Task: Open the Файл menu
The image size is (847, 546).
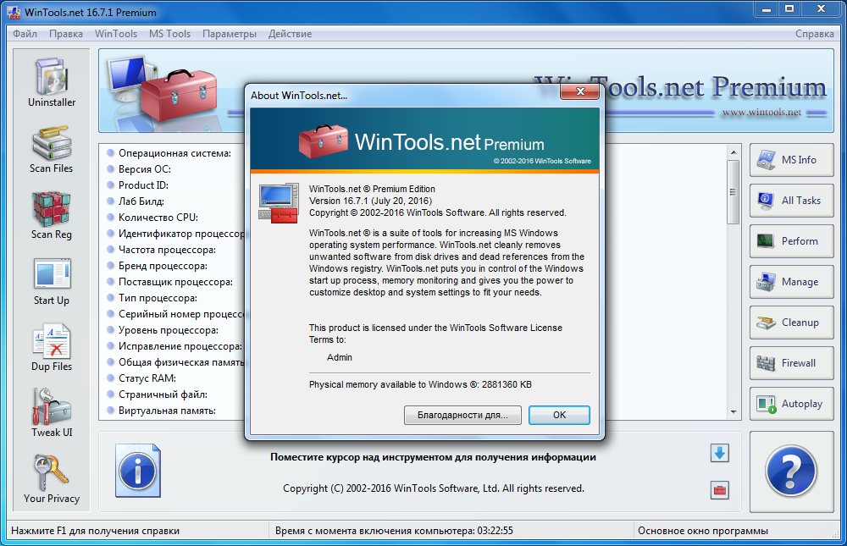Action: 25,34
